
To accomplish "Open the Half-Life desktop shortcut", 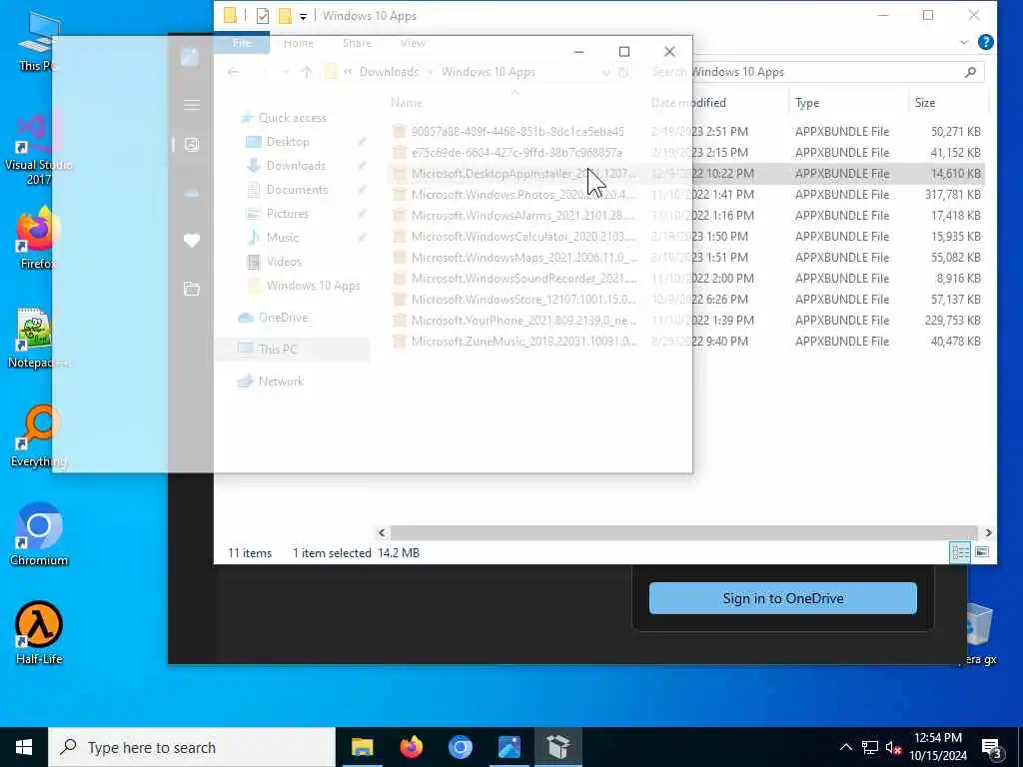I will coord(39,633).
